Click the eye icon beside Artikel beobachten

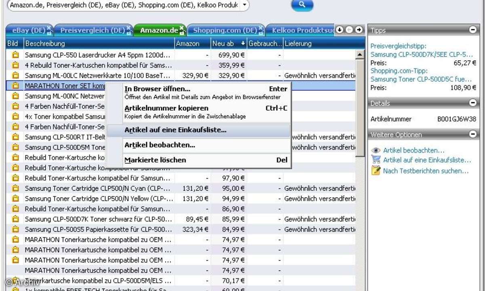(376, 150)
